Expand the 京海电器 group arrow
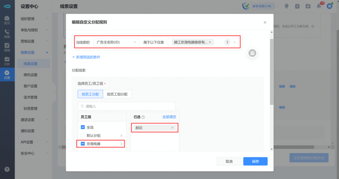This screenshot has width=339, height=179. pos(121,144)
